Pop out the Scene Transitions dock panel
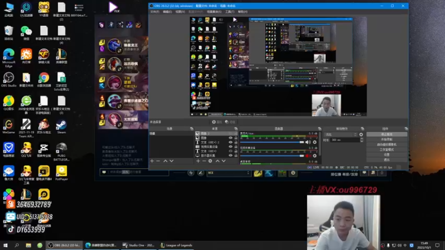 coord(362,129)
